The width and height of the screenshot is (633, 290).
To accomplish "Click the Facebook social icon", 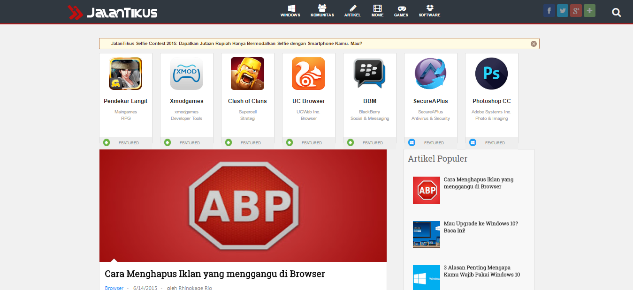I will [549, 11].
